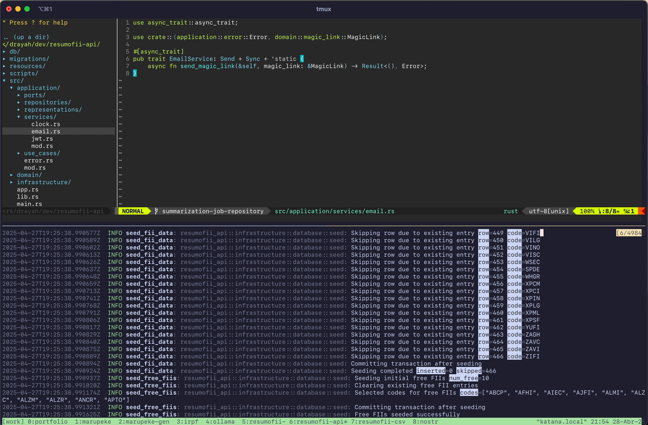The height and width of the screenshot is (425, 648).
Task: Select email.rs in the file tree
Action: (x=46, y=132)
